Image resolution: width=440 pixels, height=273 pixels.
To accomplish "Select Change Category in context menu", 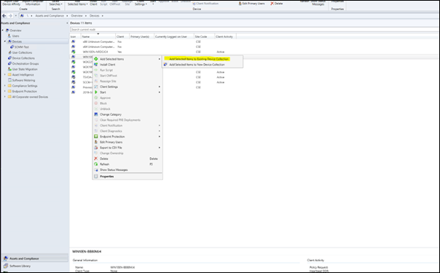I will 127,114.
